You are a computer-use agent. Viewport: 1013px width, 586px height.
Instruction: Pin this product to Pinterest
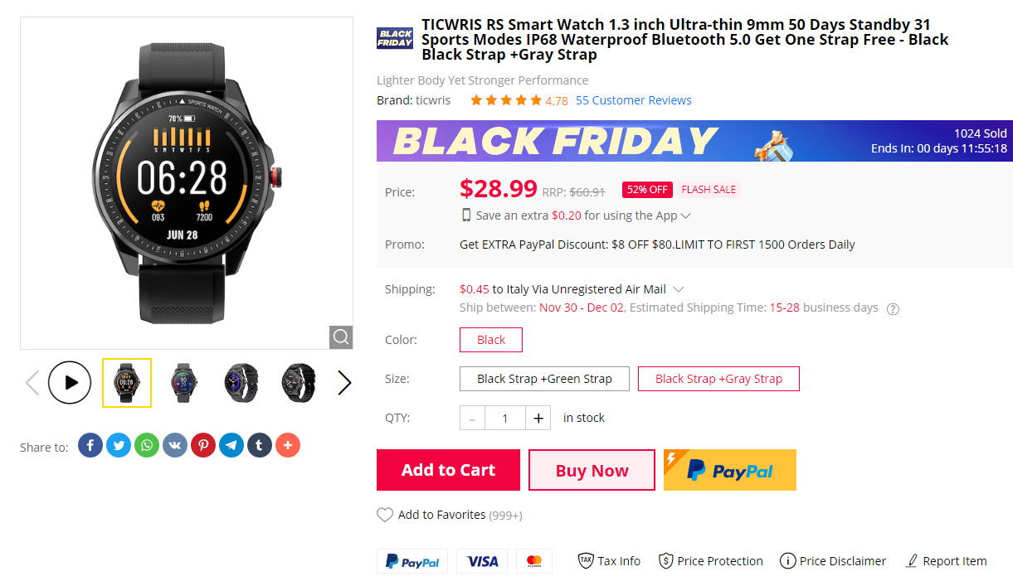(202, 445)
